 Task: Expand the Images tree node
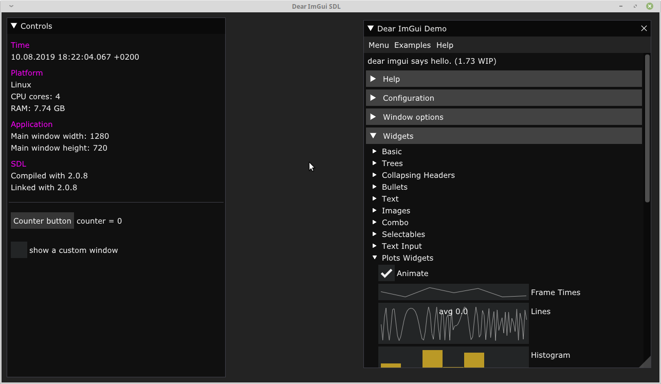click(x=375, y=210)
